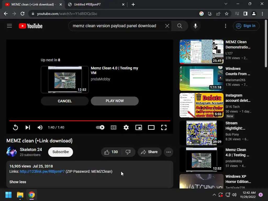Skip to next video
268x201 pixels.
point(28,127)
